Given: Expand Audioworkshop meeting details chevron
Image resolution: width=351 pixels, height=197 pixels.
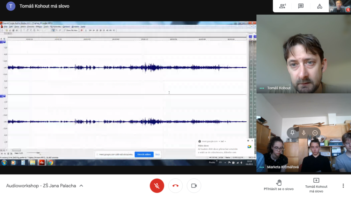Looking at the screenshot, I should click(81, 186).
